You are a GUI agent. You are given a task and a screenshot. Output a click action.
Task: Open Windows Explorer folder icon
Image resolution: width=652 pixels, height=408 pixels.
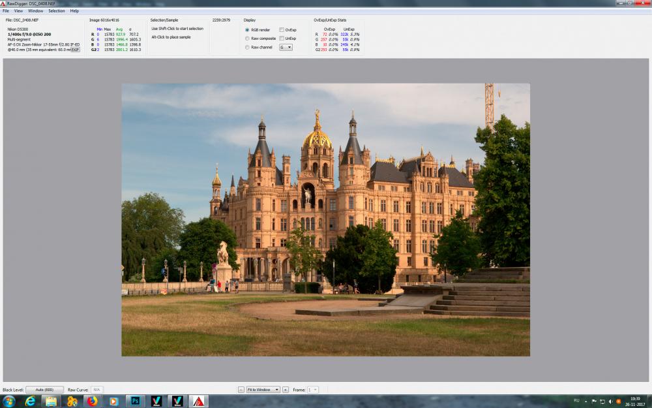point(51,401)
